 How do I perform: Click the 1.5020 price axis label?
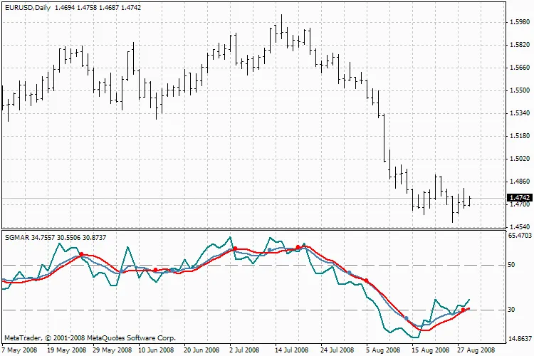pyautogui.click(x=520, y=159)
